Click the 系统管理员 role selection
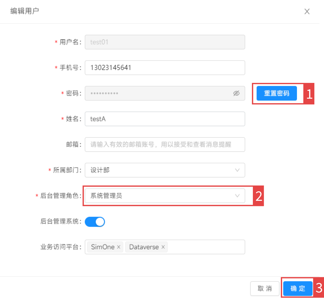 coord(106,196)
